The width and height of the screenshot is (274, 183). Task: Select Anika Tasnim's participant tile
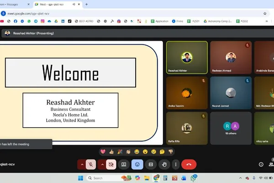(187, 93)
